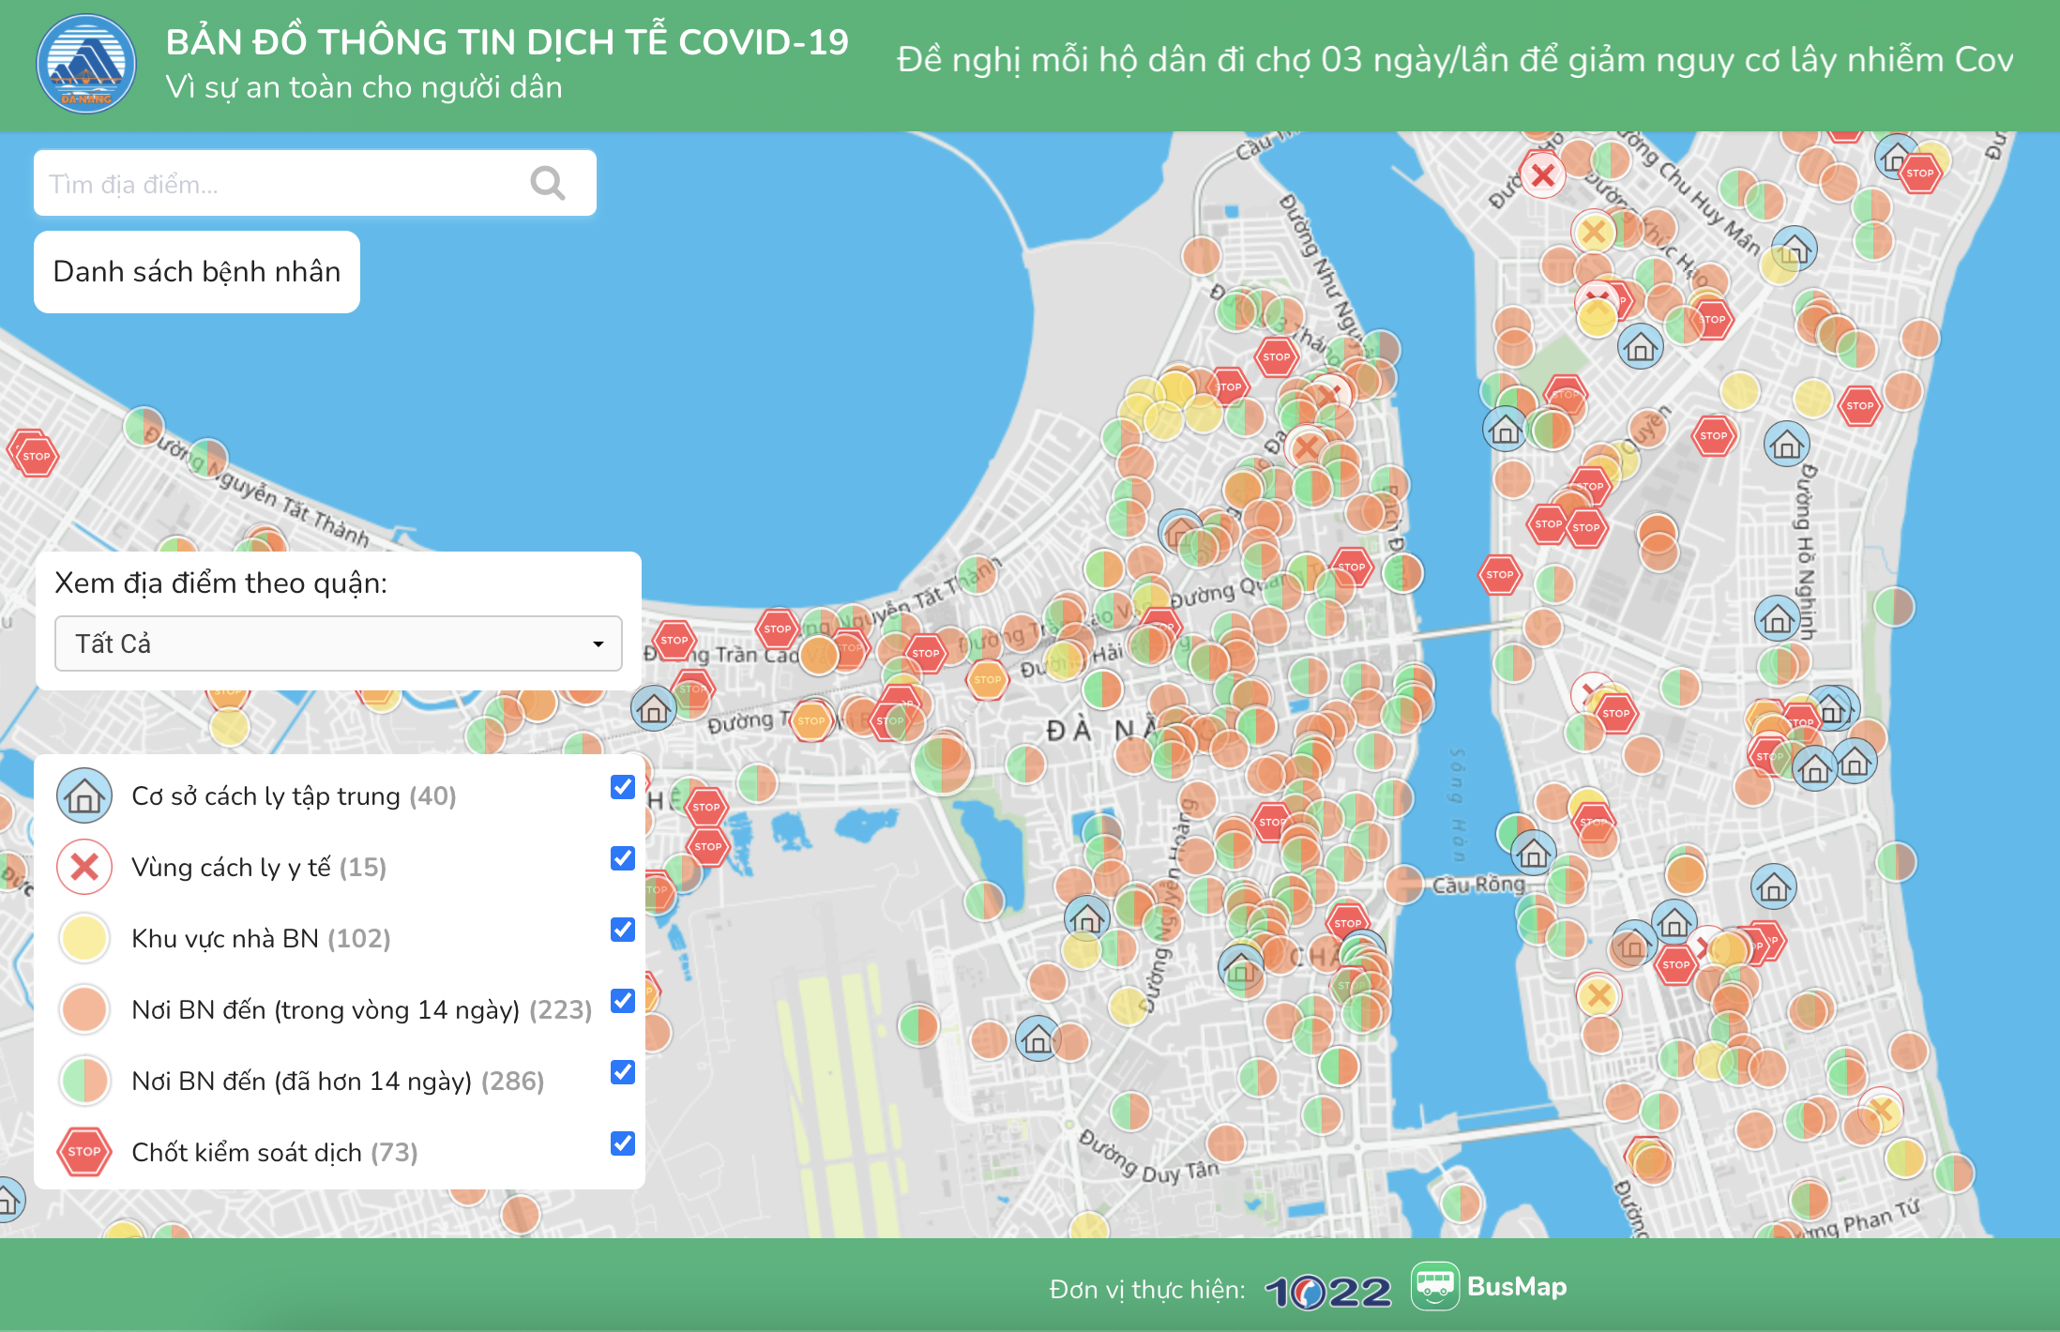Click the green-orange 'đã hơn 14 ngày' legend swatch
2060x1332 pixels.
(x=84, y=1081)
